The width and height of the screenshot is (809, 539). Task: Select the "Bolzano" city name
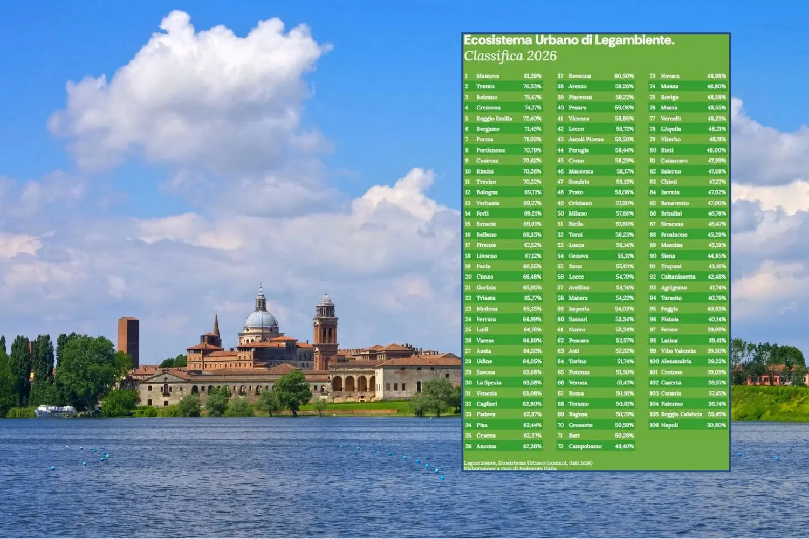[x=486, y=97]
